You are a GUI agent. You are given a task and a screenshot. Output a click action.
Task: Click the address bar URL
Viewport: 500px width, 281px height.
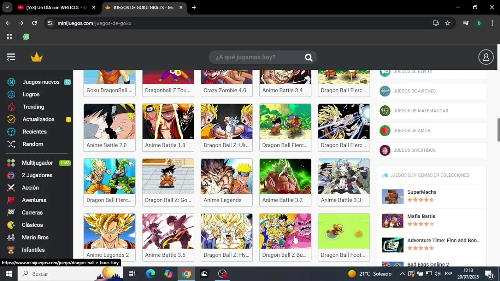pyautogui.click(x=95, y=23)
